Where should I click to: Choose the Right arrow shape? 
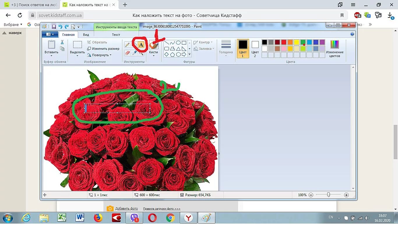pos(184,54)
